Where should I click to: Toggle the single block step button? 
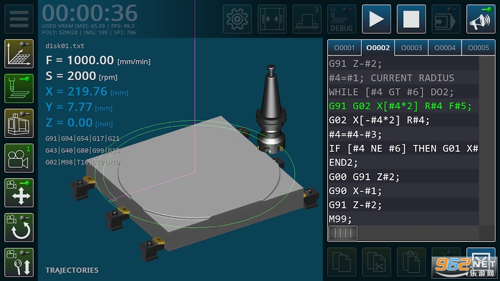coord(446,19)
